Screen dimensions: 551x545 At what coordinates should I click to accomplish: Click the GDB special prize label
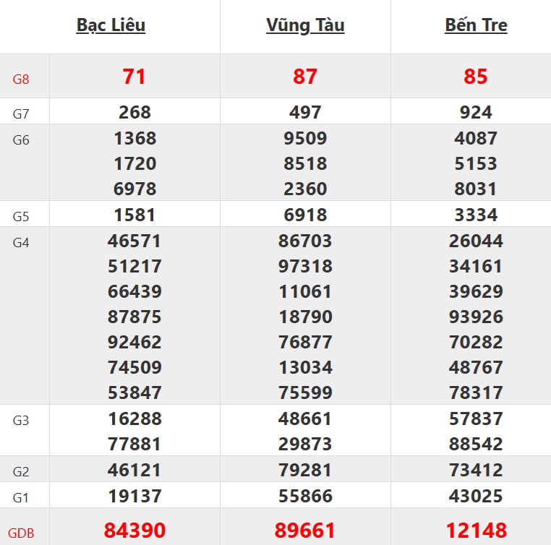click(x=21, y=534)
